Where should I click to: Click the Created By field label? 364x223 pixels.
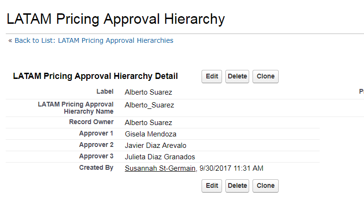(x=96, y=168)
